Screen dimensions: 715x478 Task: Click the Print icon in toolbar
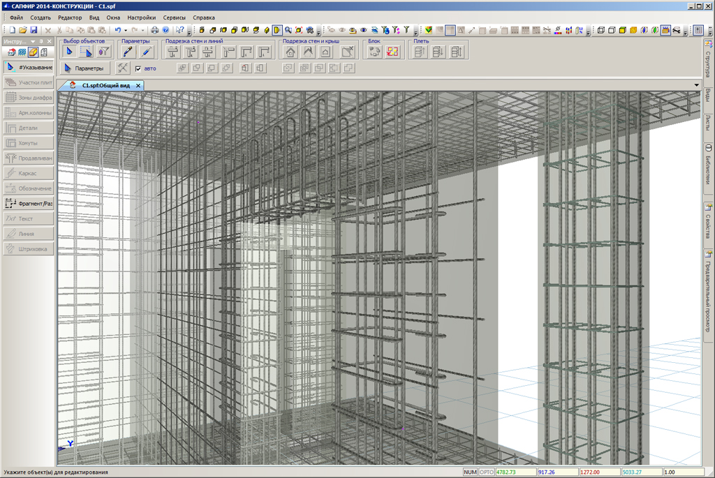[x=155, y=31]
